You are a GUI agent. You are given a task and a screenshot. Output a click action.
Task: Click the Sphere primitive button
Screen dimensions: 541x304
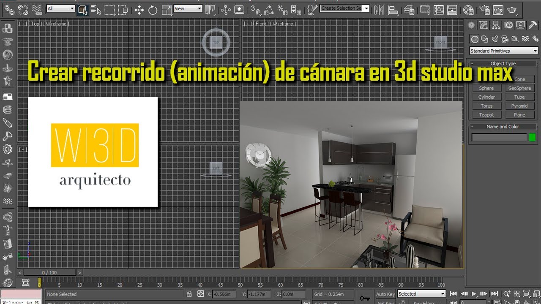(x=486, y=88)
